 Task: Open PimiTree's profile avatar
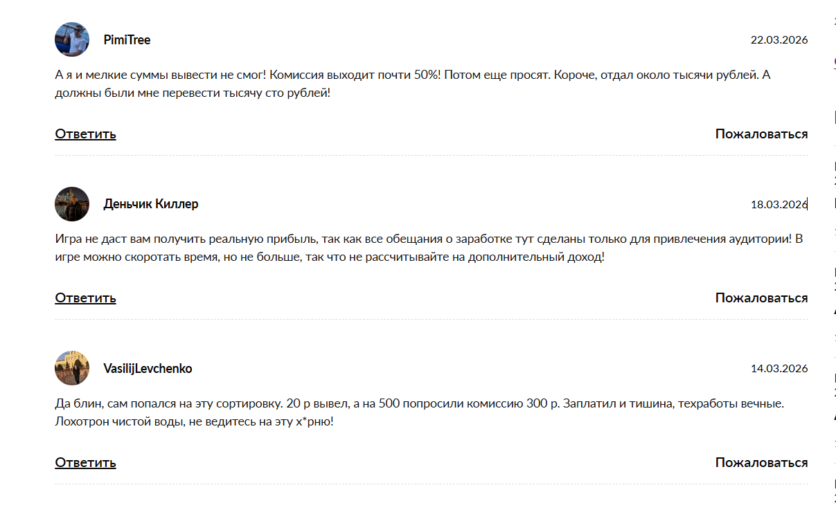pos(72,39)
